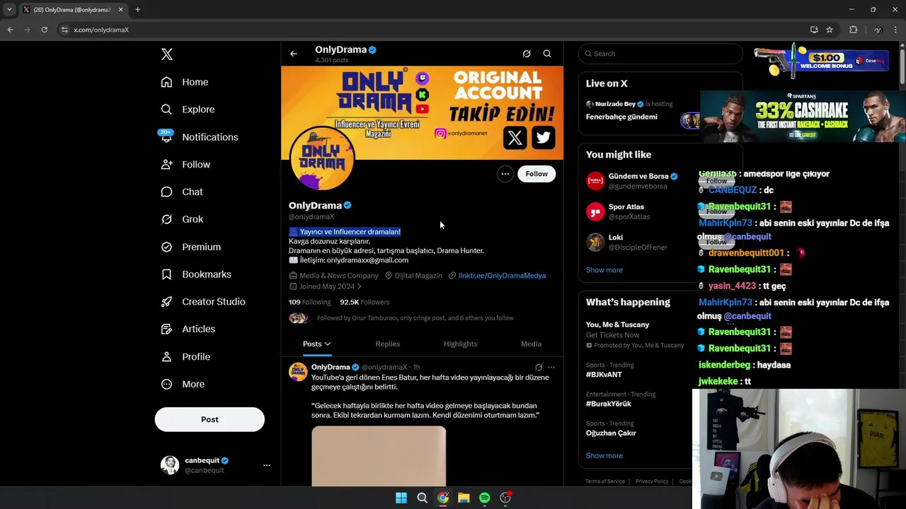Open the Privacy Policy link
This screenshot has width=906, height=509.
point(652,481)
